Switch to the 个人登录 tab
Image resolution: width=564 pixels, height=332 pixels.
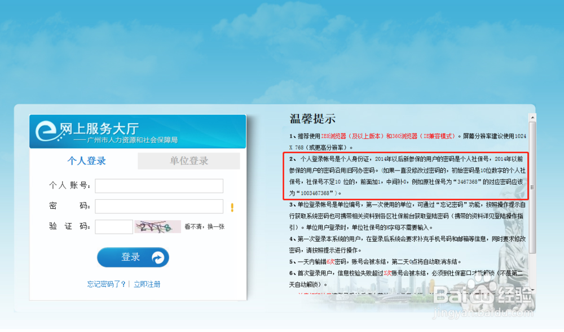tap(86, 160)
